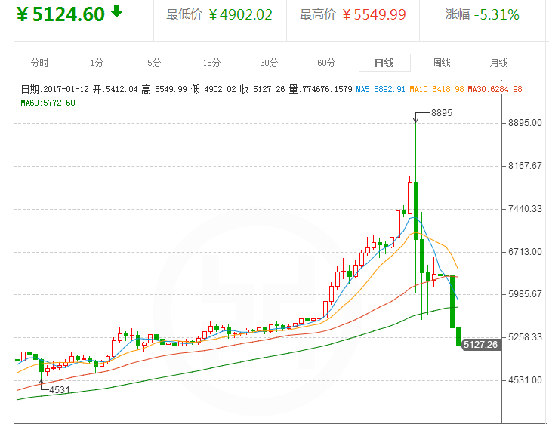This screenshot has height=424, width=549.
Task: Click the 日期:2017-01-12 date readout
Action: click(55, 89)
